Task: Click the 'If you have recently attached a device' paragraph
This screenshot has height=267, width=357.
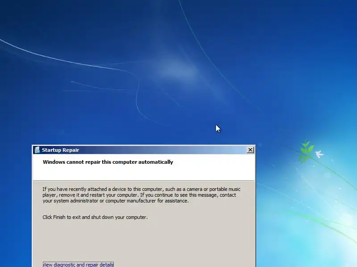Action: tap(141, 195)
